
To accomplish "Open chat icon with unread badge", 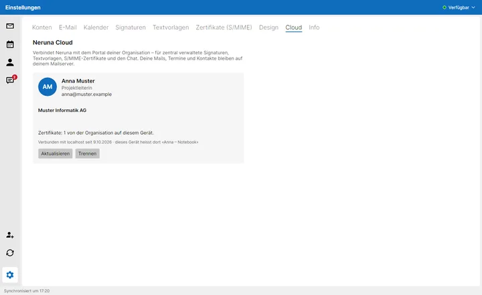I will pos(10,80).
